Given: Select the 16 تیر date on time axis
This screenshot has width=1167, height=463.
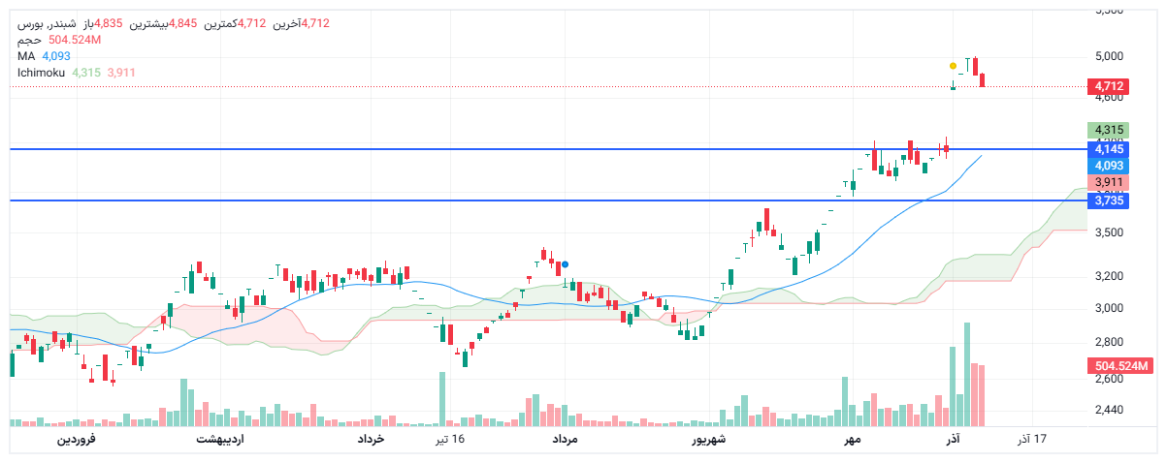Looking at the screenshot, I should 449,440.
